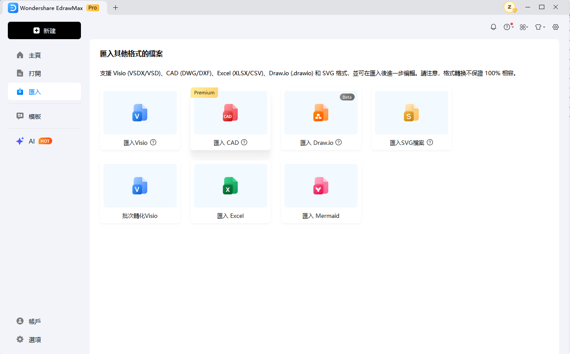
Task: Expand the help question-mark dropdown
Action: (x=508, y=27)
